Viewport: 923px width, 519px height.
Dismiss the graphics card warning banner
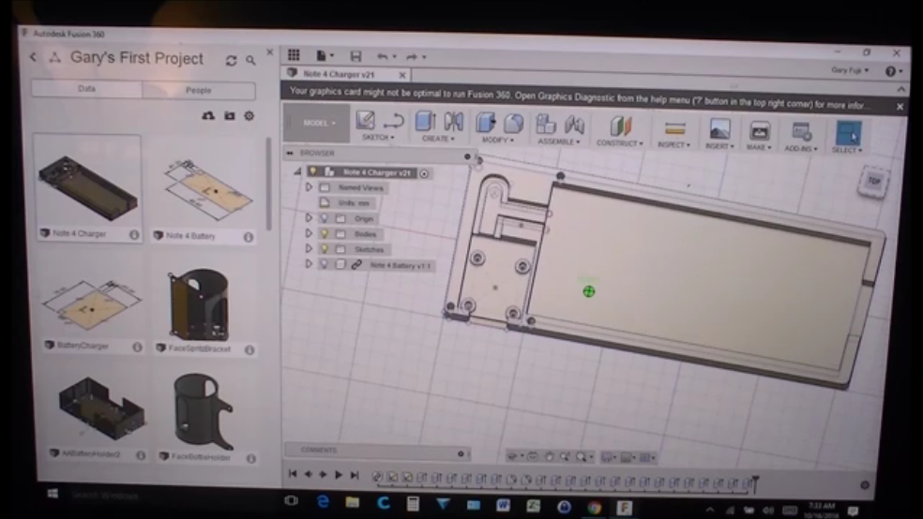(900, 107)
